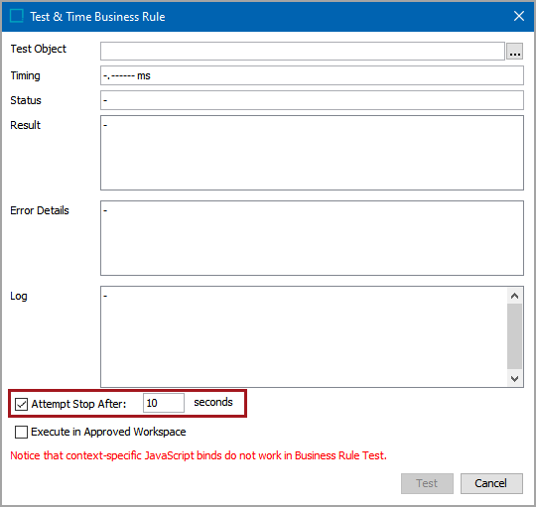
Task: Click the Timing field showing ms
Action: pyautogui.click(x=312, y=75)
